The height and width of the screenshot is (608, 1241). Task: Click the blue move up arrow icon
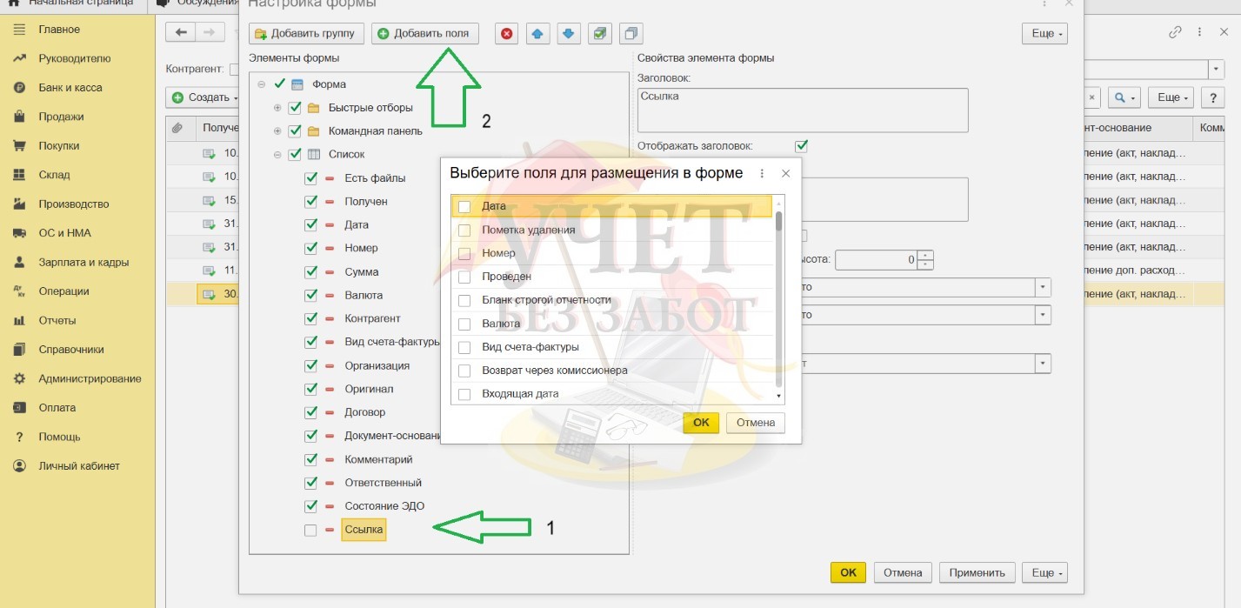click(537, 34)
